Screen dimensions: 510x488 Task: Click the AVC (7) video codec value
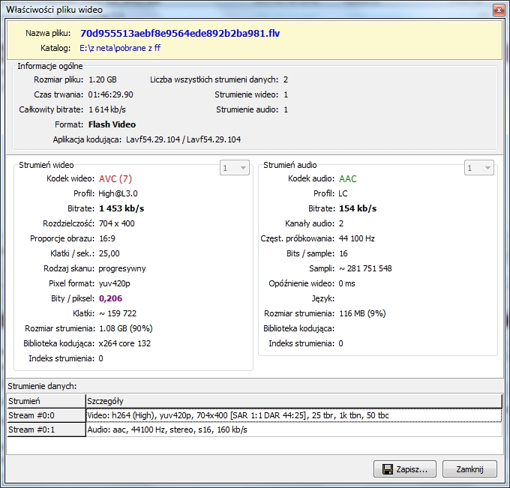115,179
